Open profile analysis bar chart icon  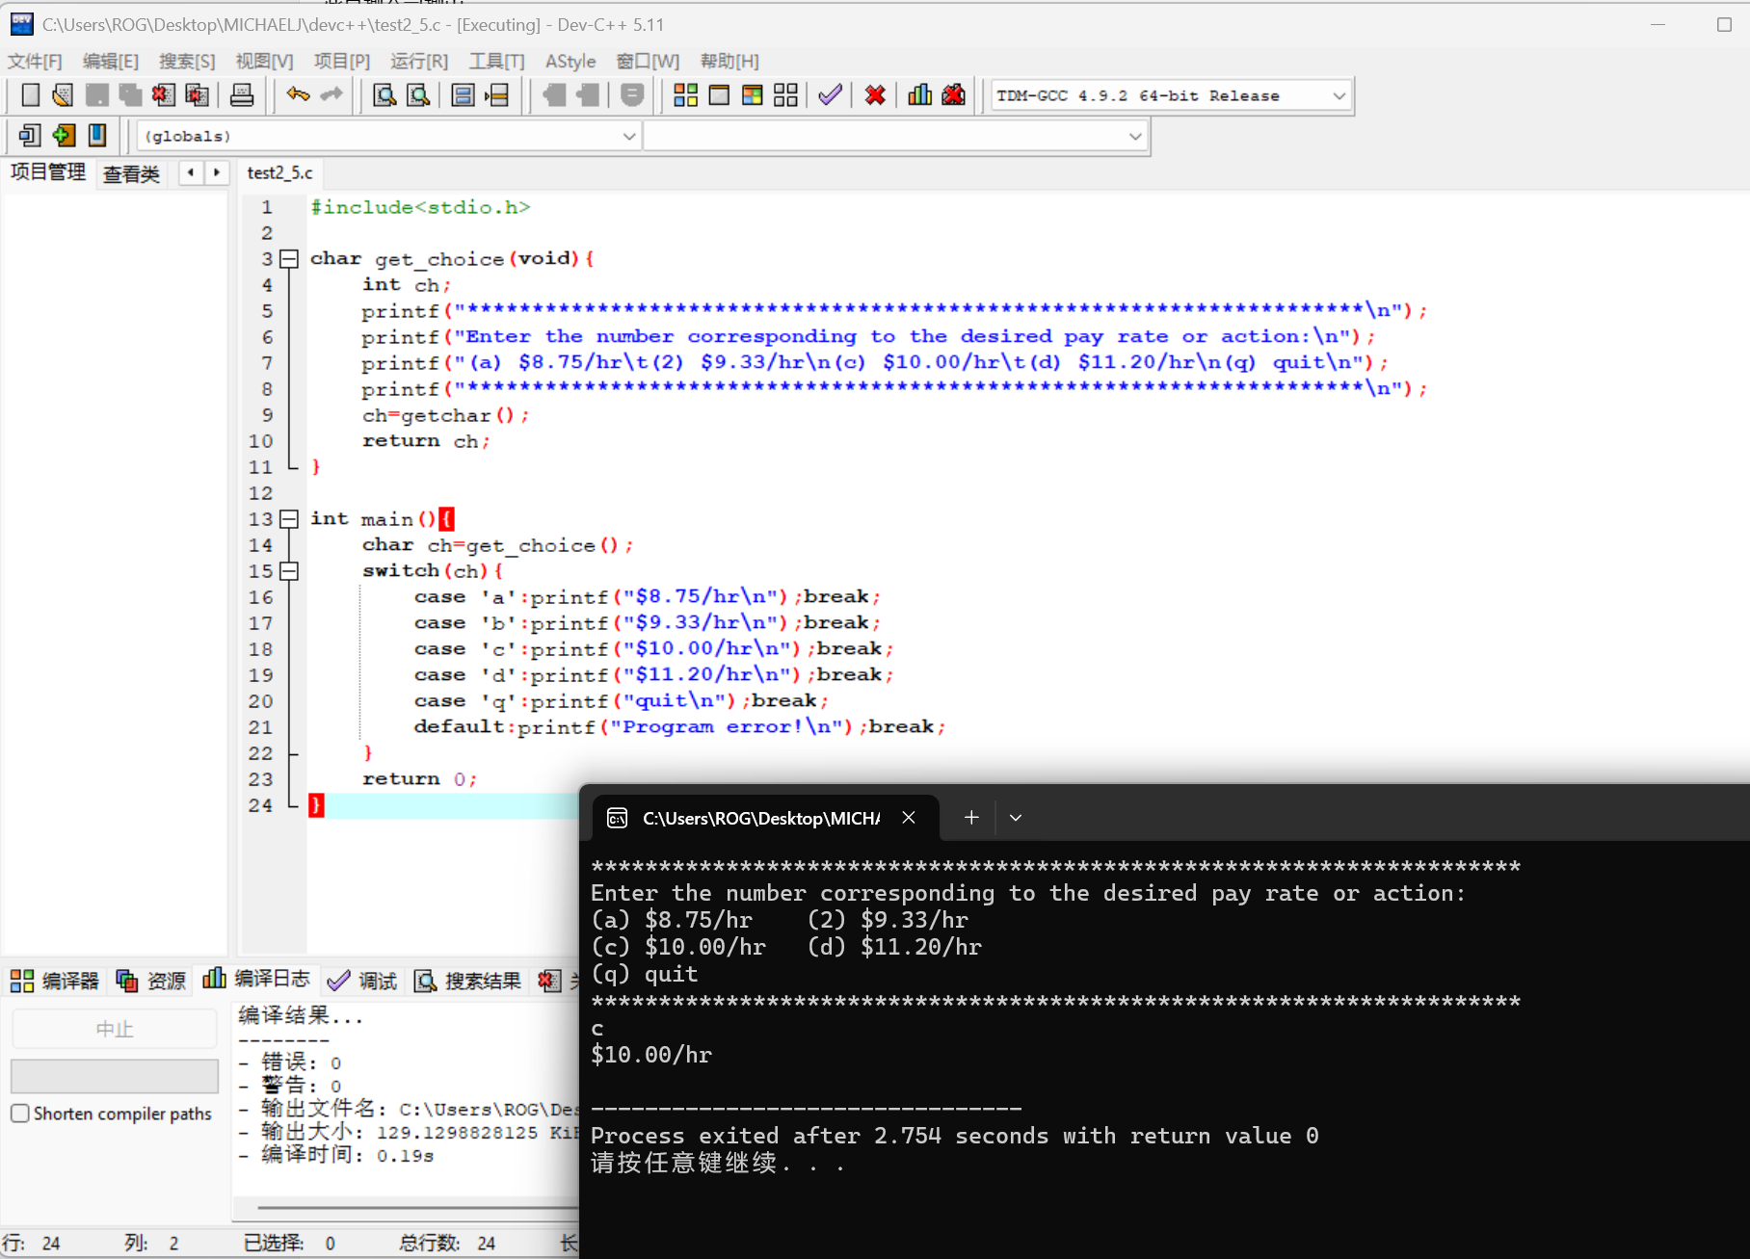point(920,95)
